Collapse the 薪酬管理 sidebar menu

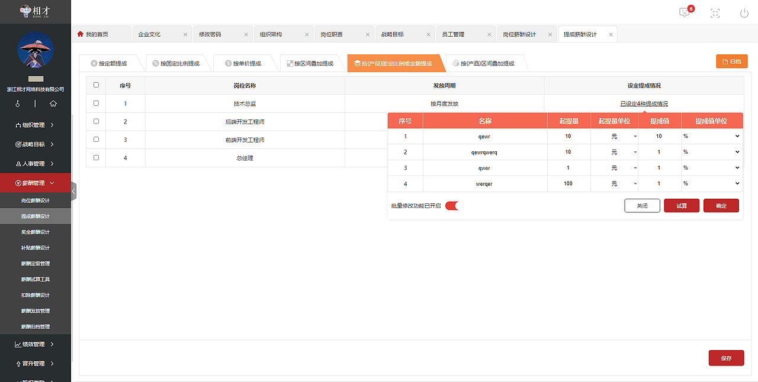coord(36,183)
